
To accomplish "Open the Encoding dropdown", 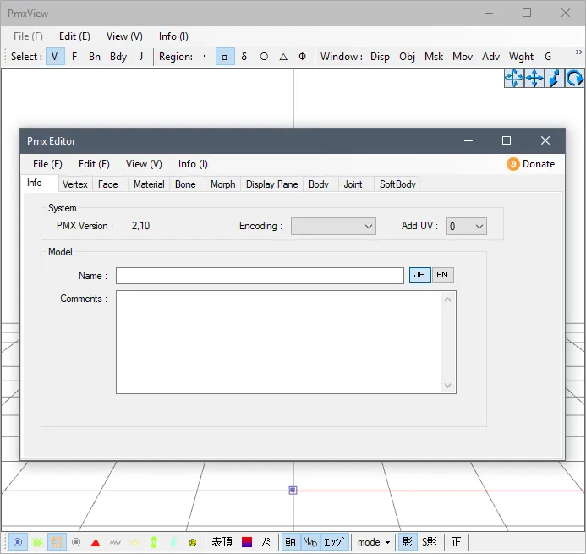I will (x=333, y=226).
